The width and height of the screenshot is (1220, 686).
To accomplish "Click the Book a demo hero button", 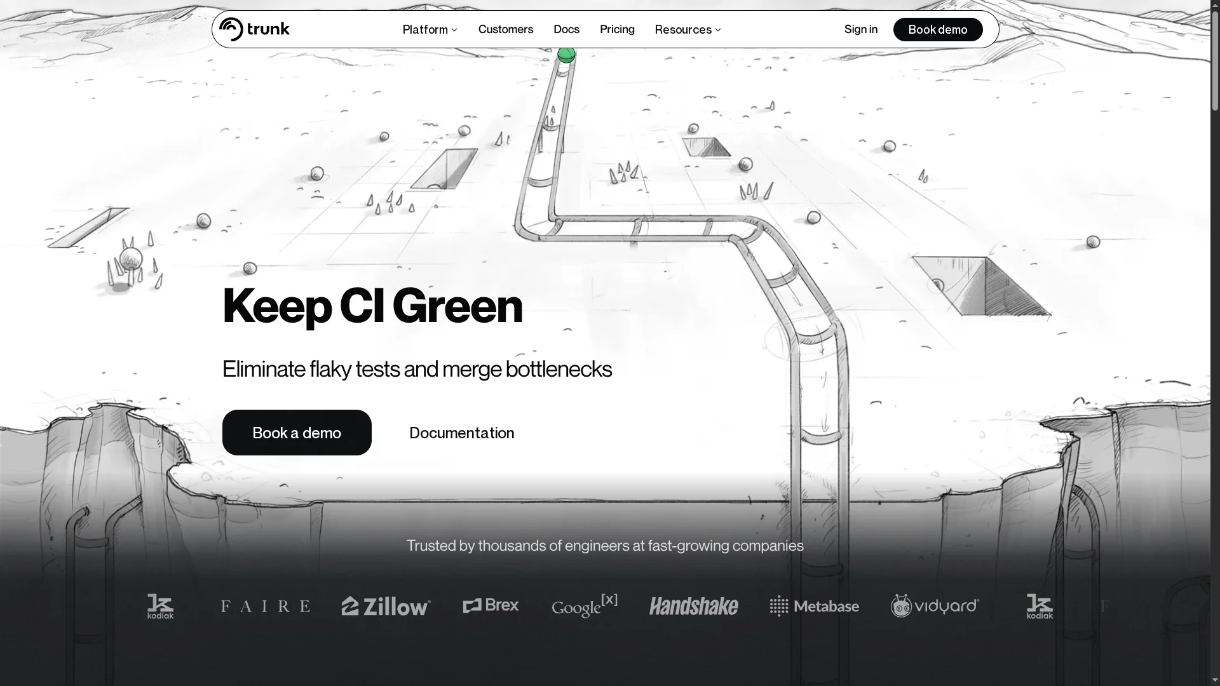I will (297, 433).
